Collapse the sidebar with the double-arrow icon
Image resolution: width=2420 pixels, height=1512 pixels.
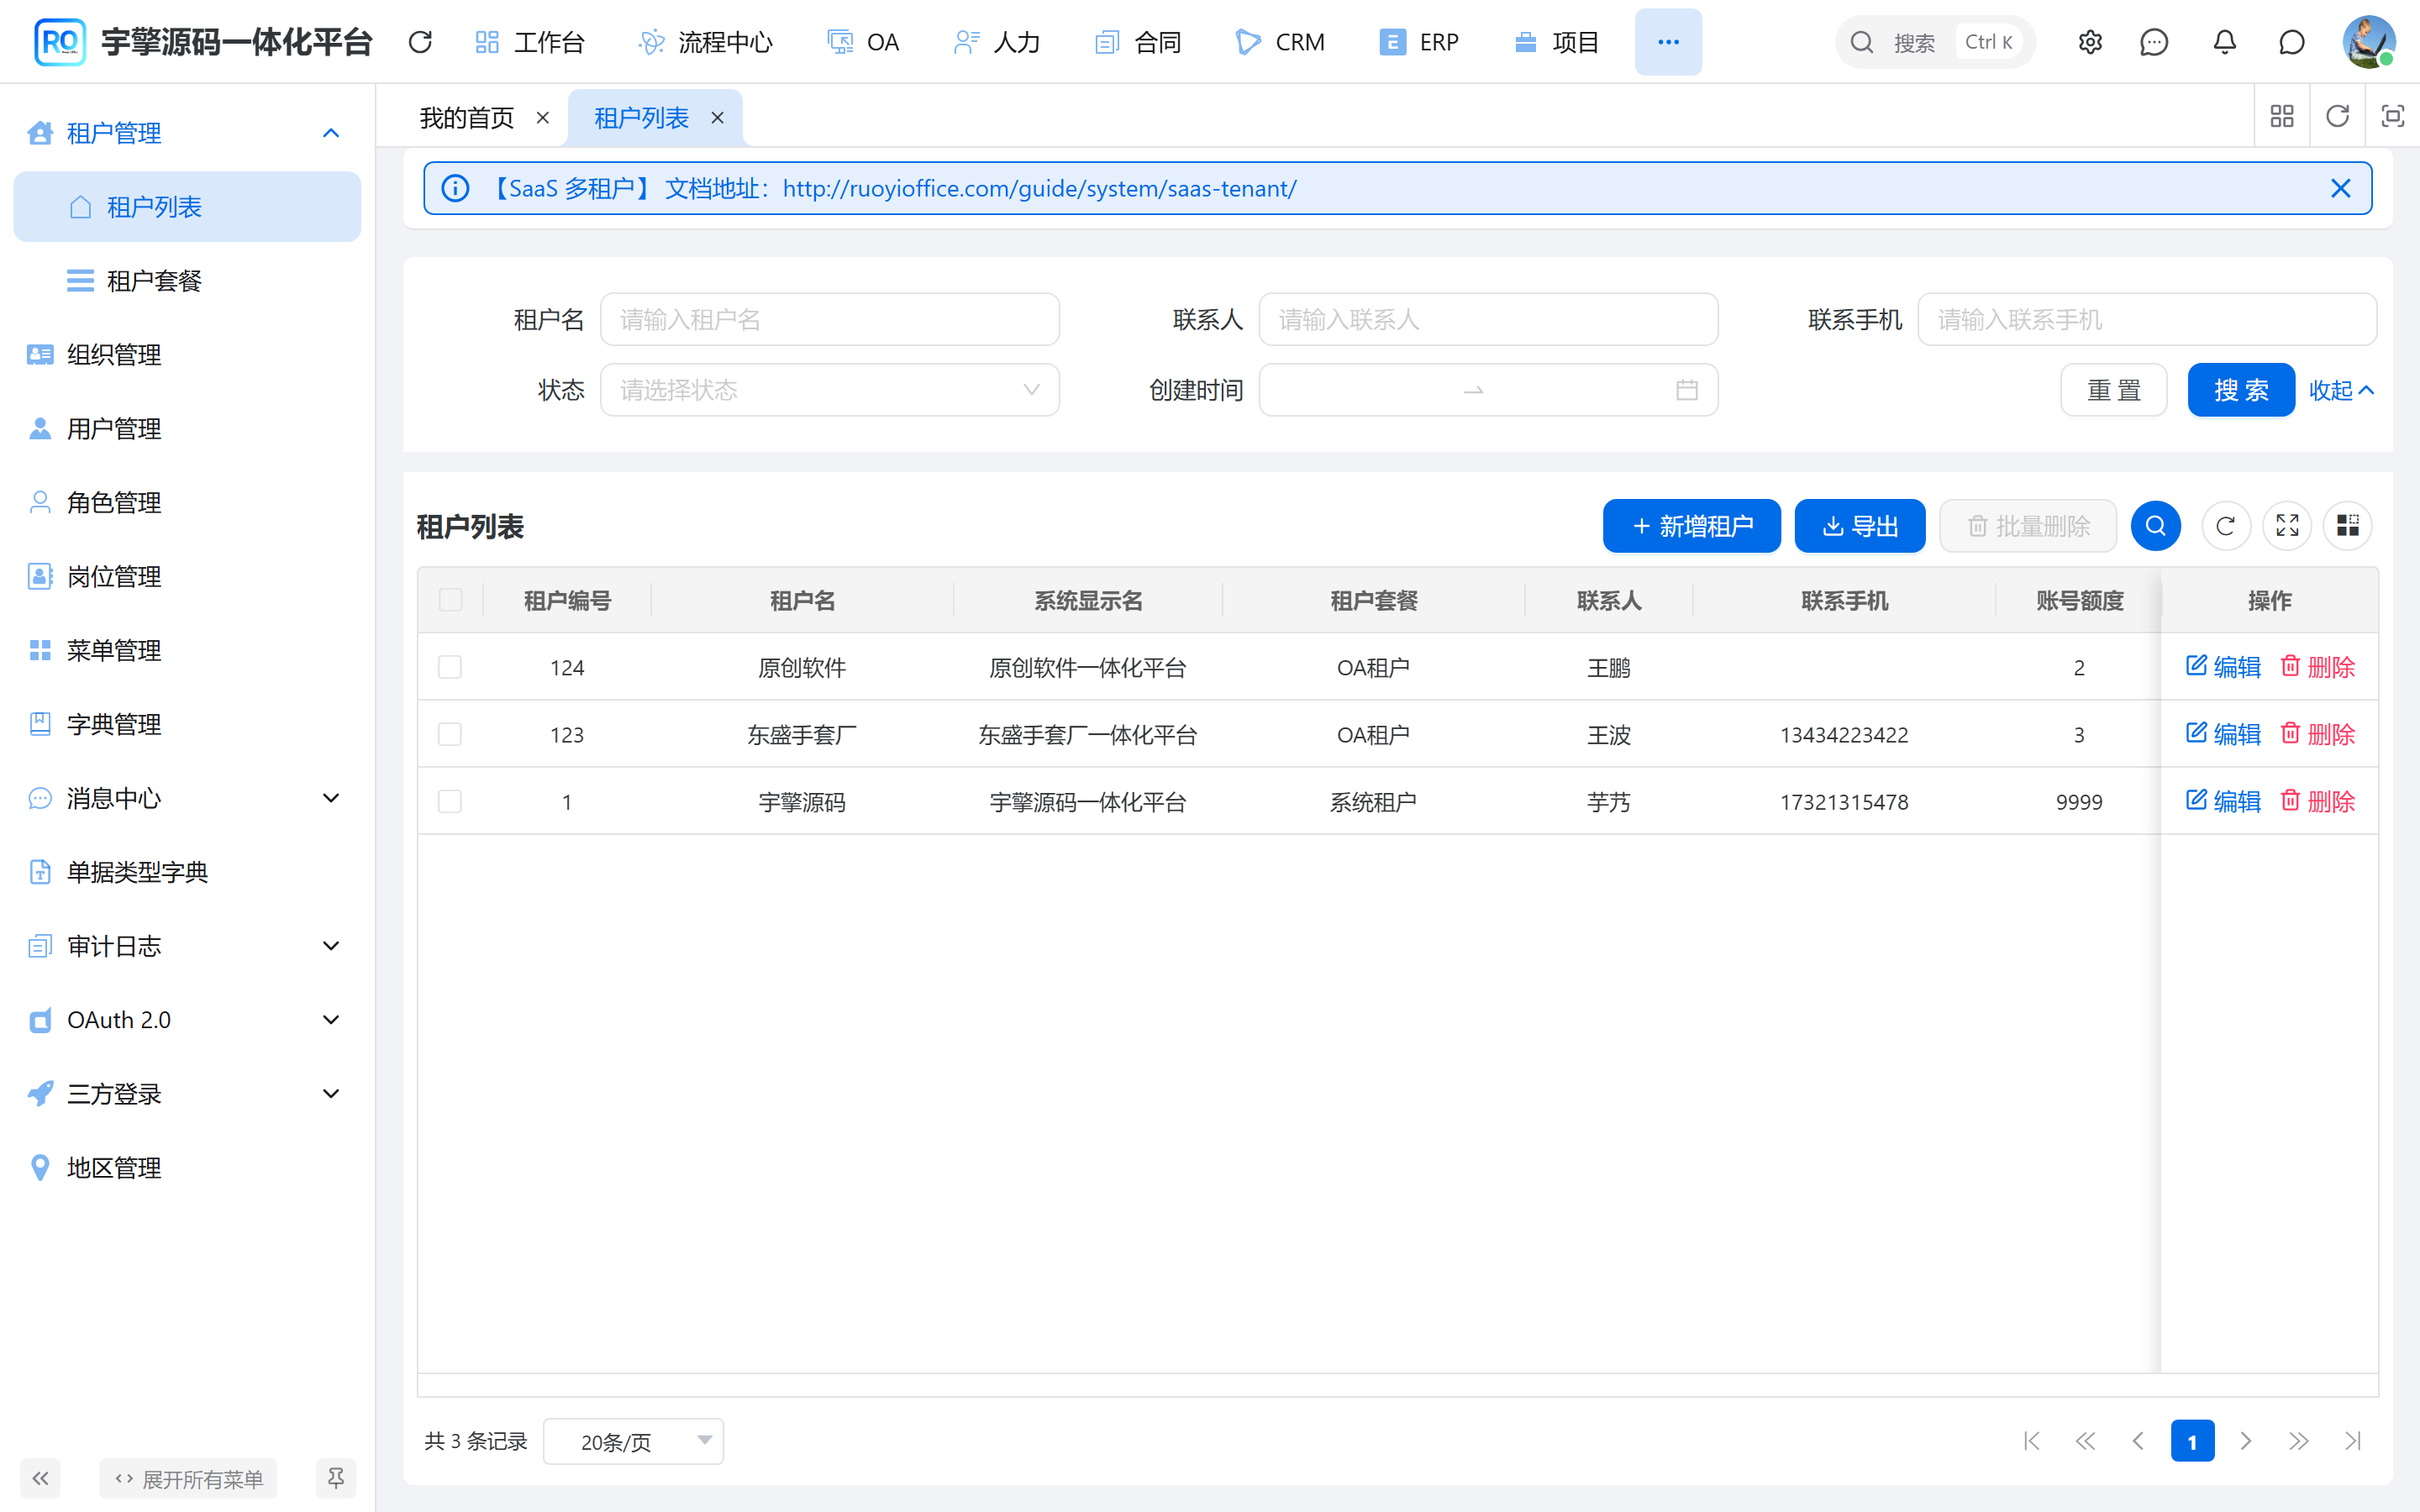40,1478
